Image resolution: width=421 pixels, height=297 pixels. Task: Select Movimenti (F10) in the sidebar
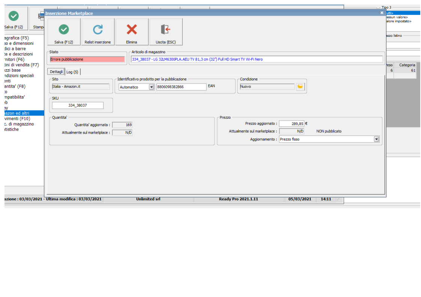coord(17,118)
